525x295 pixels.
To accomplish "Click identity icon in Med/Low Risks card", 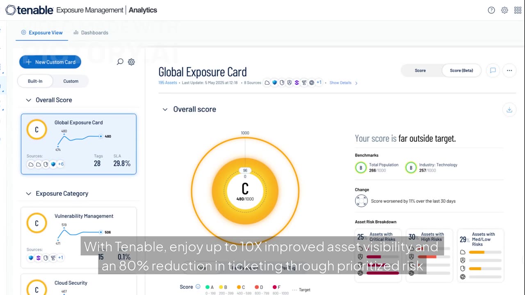I will click(463, 260).
